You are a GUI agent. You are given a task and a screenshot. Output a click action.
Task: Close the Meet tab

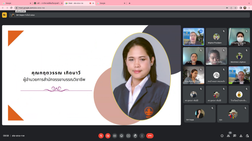[x=93, y=3]
